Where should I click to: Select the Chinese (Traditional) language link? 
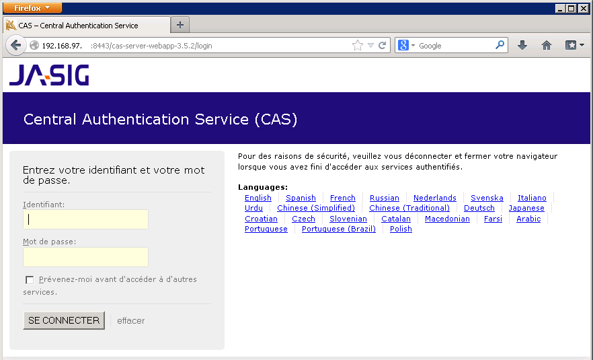click(x=409, y=208)
